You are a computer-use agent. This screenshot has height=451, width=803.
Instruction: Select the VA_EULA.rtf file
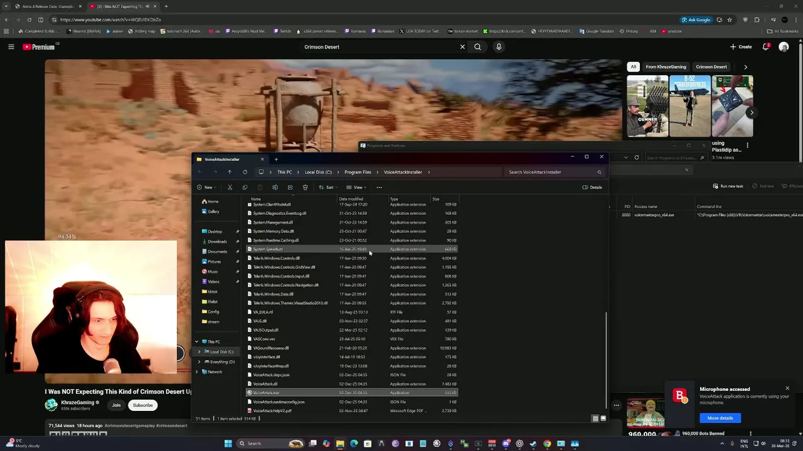[352, 312]
